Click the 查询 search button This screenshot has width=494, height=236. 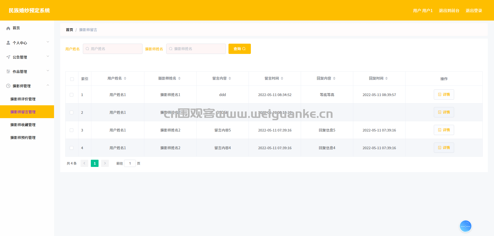click(x=240, y=49)
